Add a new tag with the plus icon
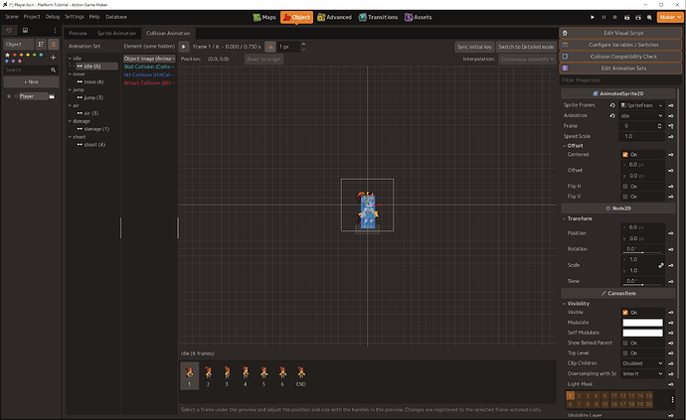Viewport: 686px width, 420px height. pos(53,58)
